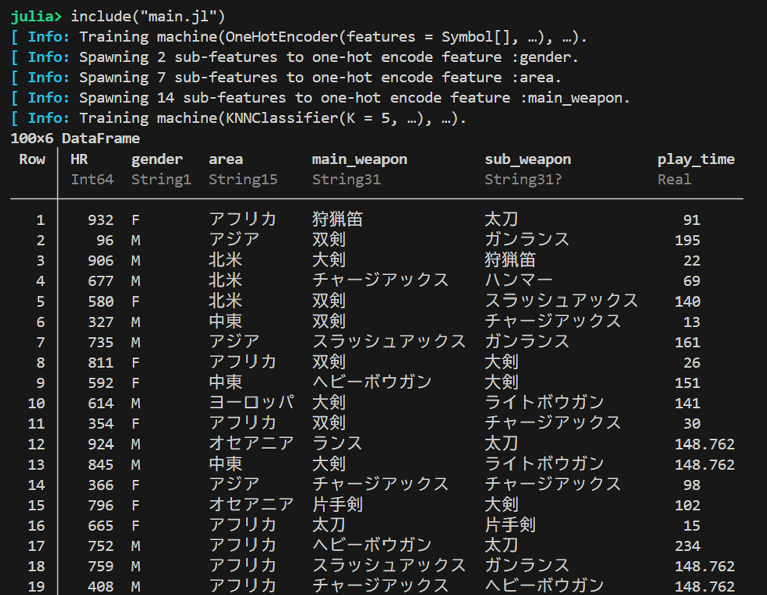Click HR value 906
Screen dimensions: 767x595
tap(101, 261)
